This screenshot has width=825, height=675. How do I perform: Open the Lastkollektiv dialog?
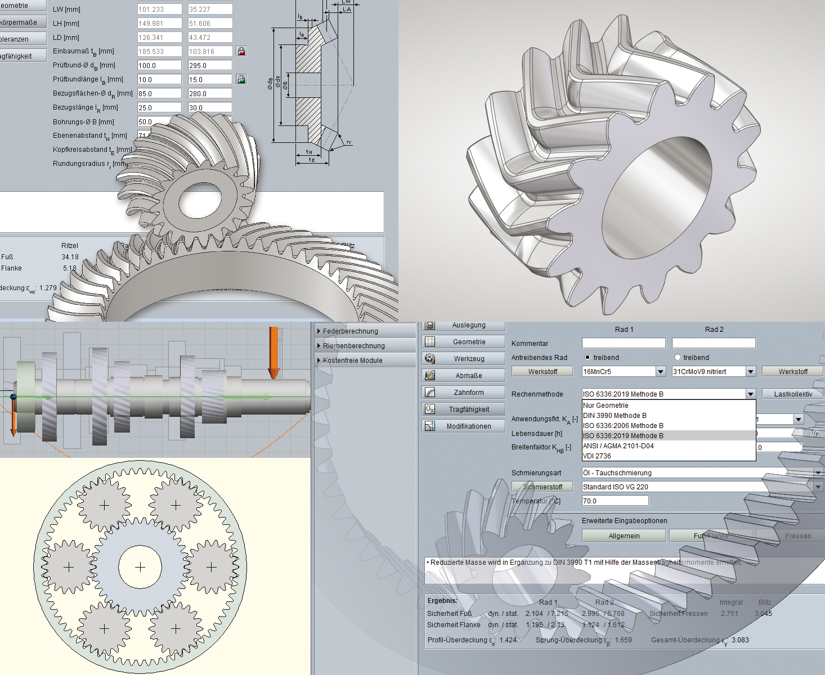793,394
